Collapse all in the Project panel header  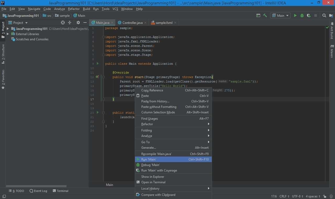tap(70, 23)
